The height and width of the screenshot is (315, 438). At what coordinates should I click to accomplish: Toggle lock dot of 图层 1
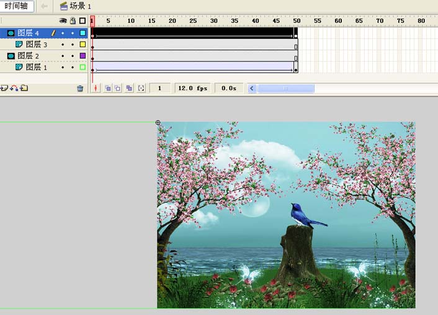pos(73,68)
